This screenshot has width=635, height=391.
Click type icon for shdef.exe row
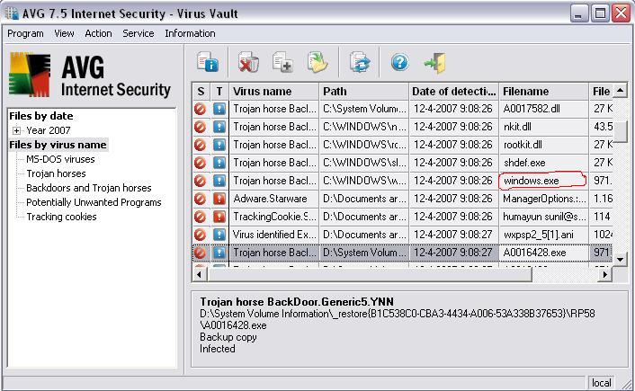click(x=219, y=163)
